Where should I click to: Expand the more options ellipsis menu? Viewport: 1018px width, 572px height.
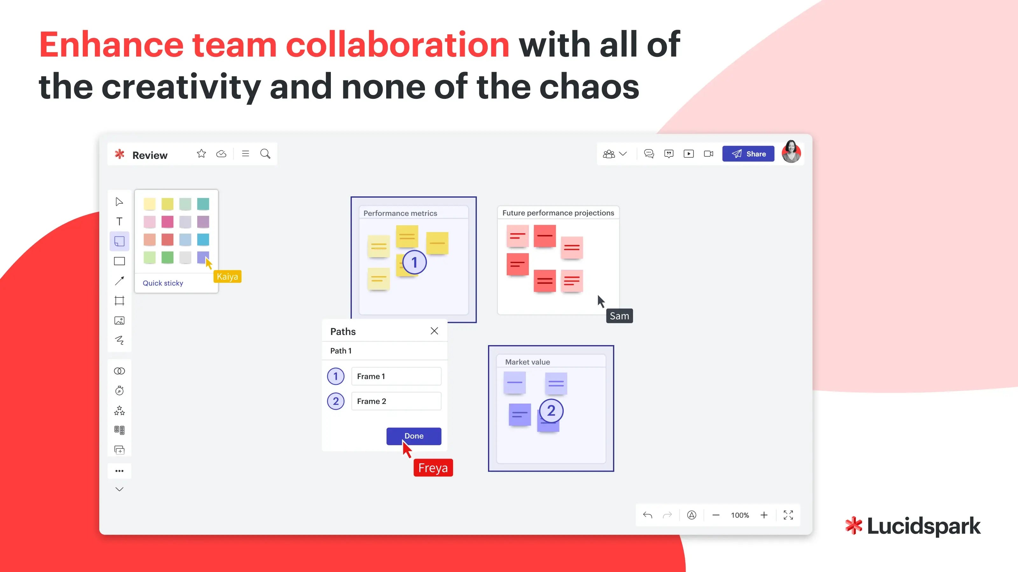pyautogui.click(x=119, y=471)
